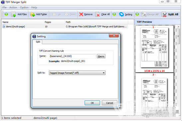Click the Add Files toolbar icon

coord(13,15)
